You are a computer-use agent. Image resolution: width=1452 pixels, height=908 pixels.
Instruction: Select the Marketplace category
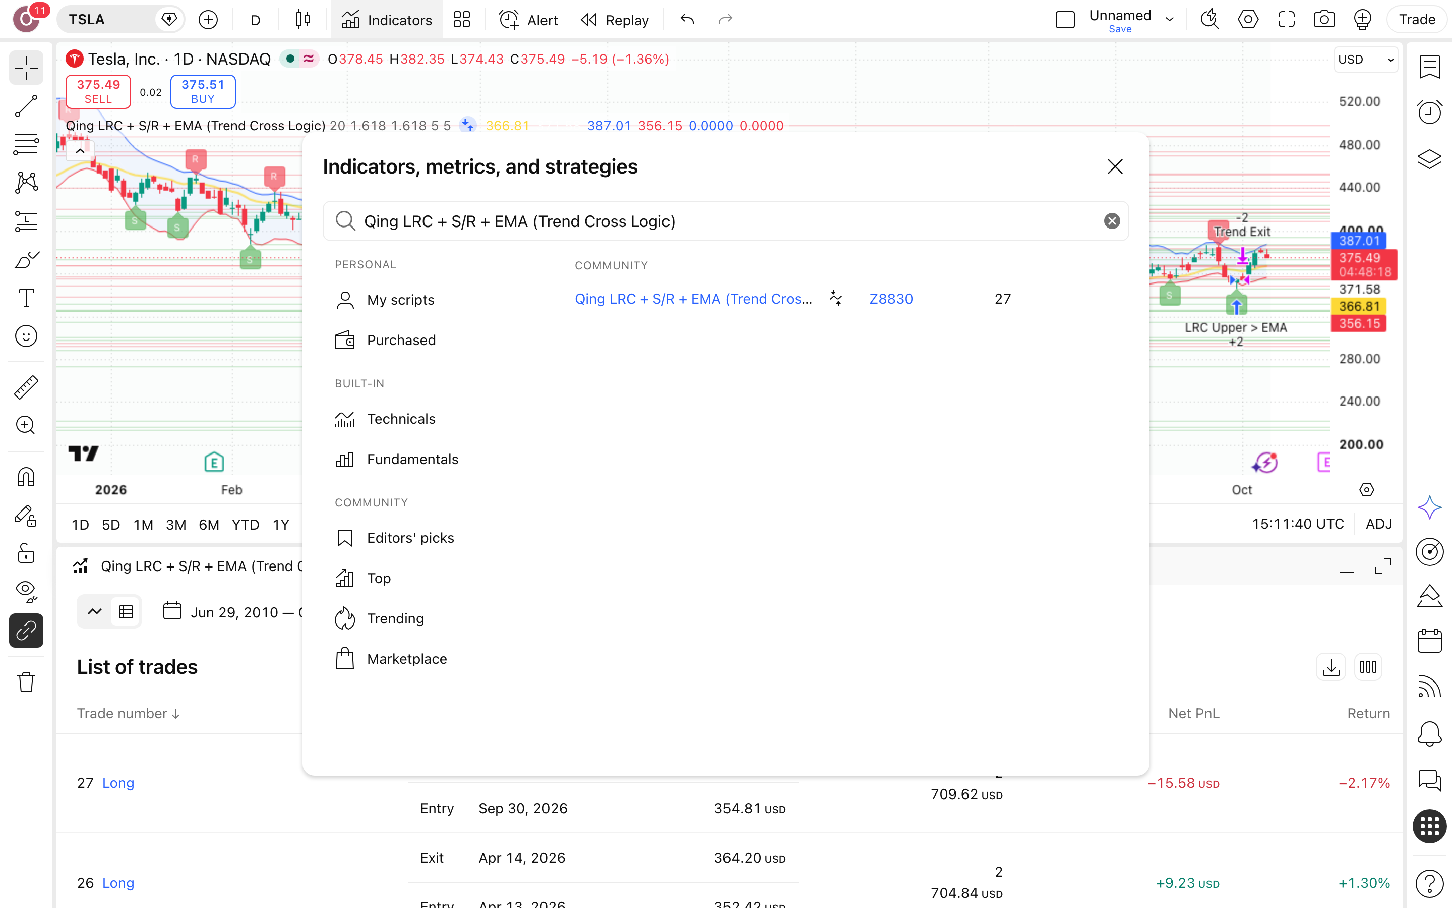[390, 659]
